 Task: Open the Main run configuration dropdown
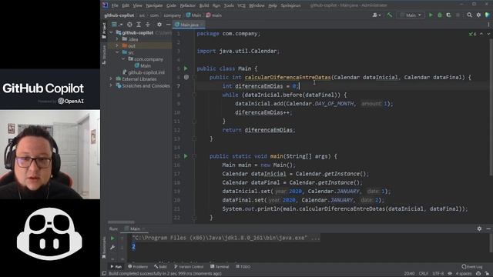(411, 15)
